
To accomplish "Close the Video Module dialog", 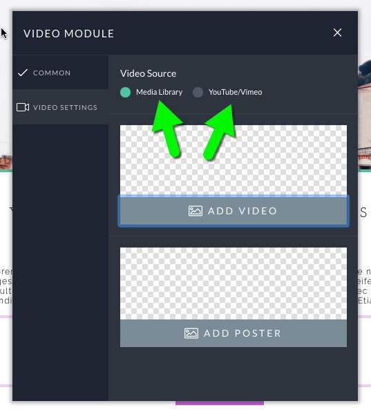I will click(x=337, y=33).
